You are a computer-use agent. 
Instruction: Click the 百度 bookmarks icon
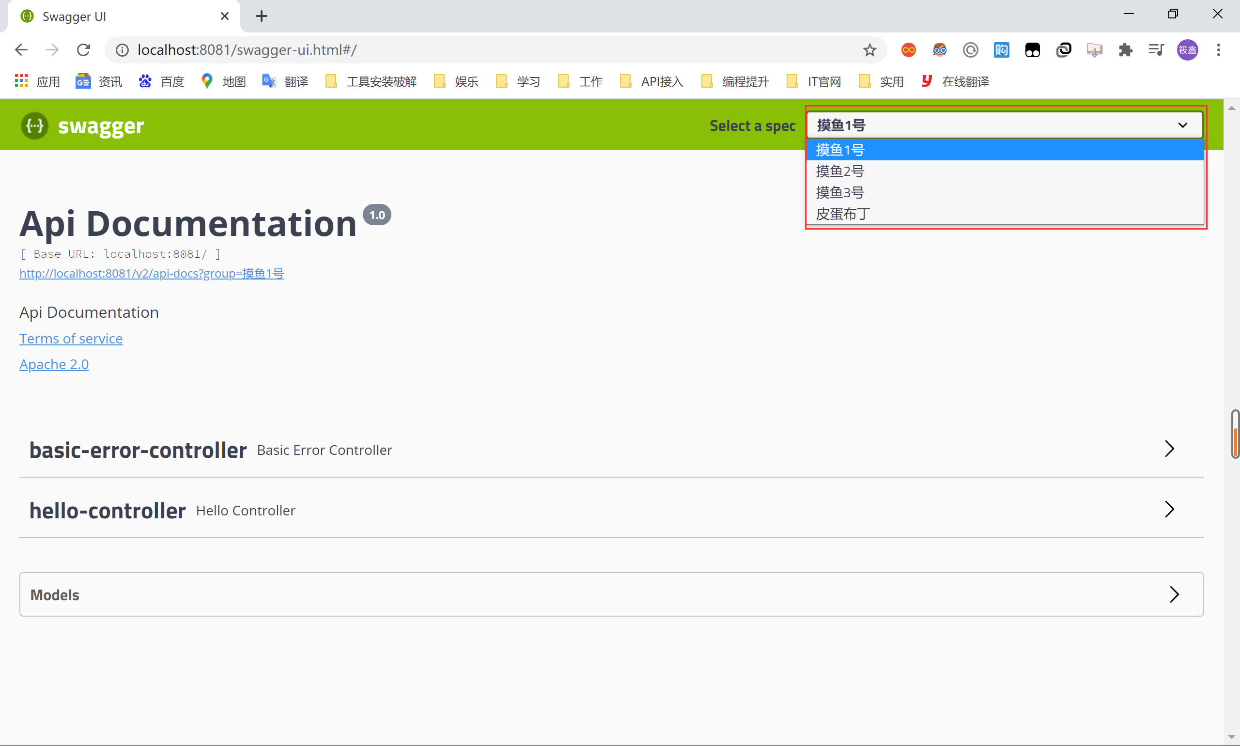coord(144,80)
